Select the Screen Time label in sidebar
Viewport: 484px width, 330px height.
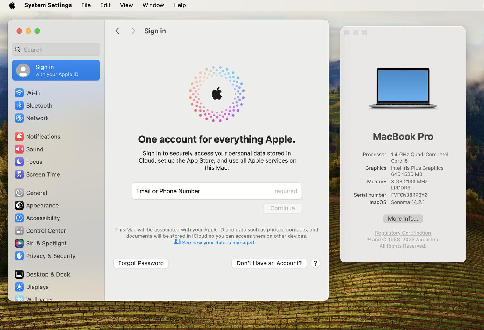point(43,174)
